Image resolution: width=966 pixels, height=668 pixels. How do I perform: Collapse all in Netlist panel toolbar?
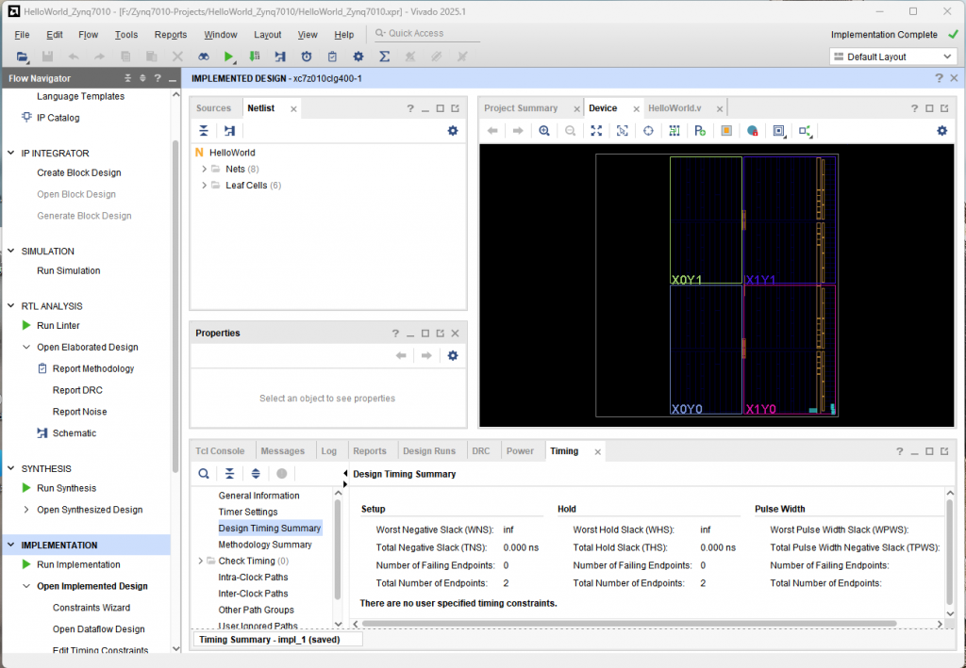pyautogui.click(x=204, y=130)
